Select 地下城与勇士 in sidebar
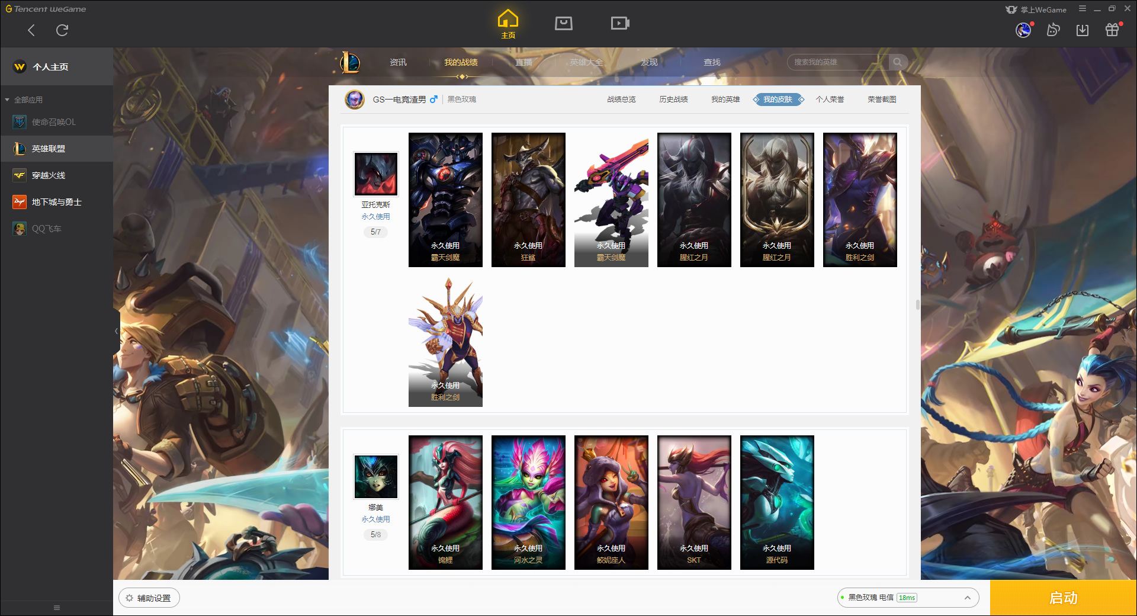The image size is (1137, 616). click(x=56, y=202)
